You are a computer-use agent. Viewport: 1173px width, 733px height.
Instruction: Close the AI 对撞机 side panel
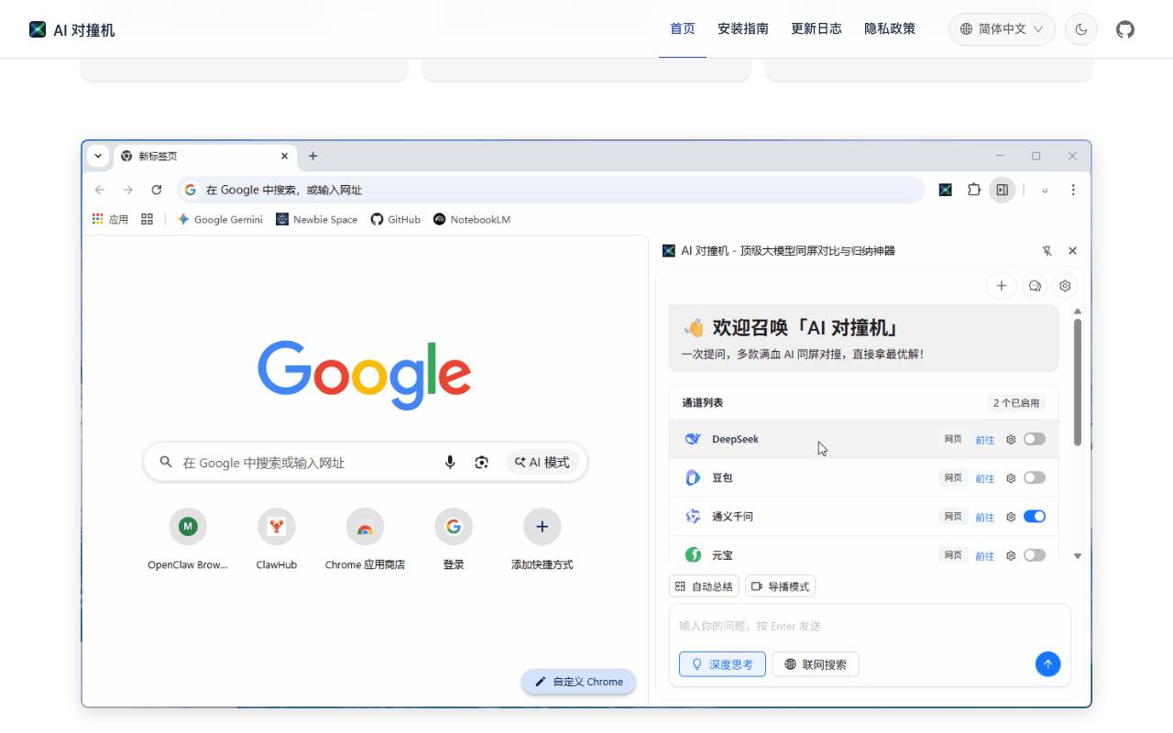1072,250
